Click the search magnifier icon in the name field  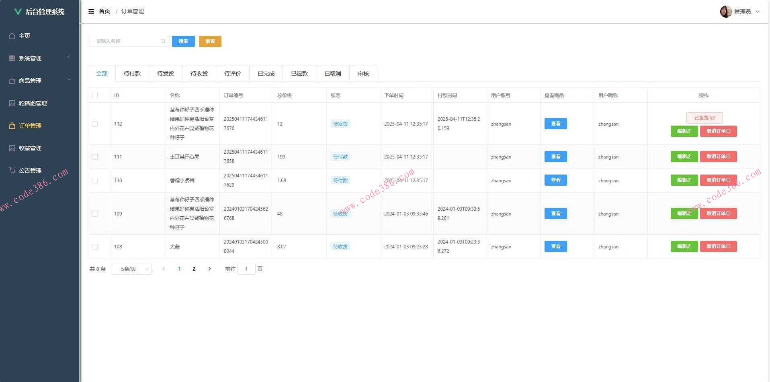[x=163, y=41]
